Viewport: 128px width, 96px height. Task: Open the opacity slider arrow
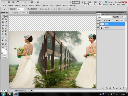coord(125,17)
